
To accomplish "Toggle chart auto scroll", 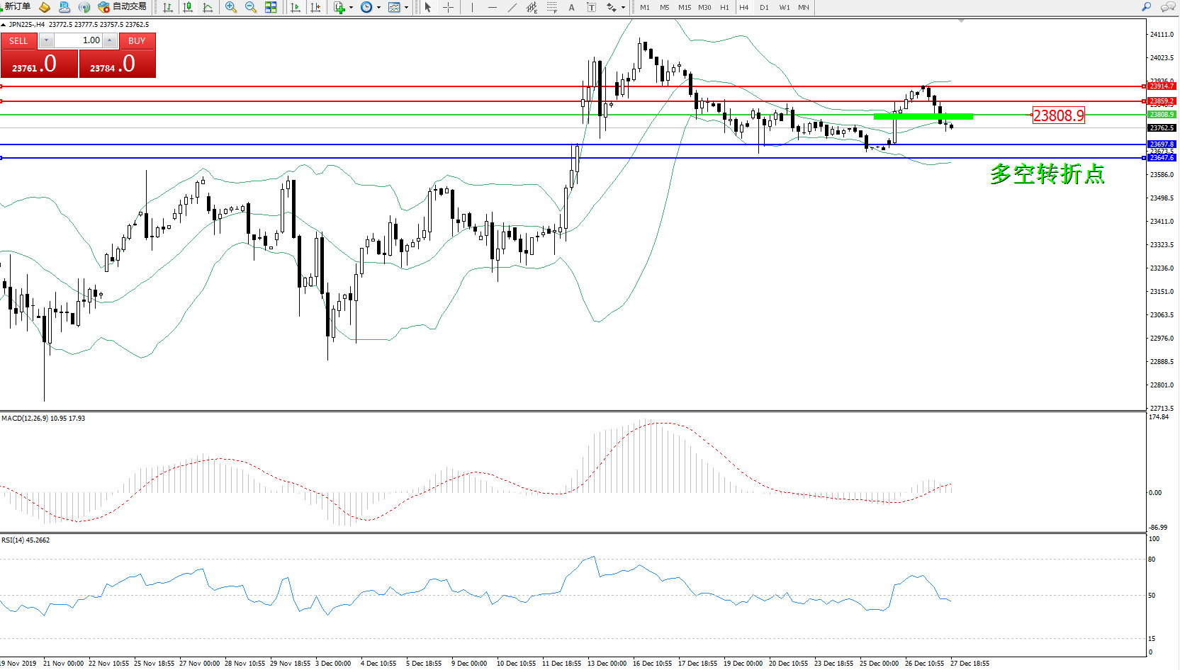I will pos(296,7).
